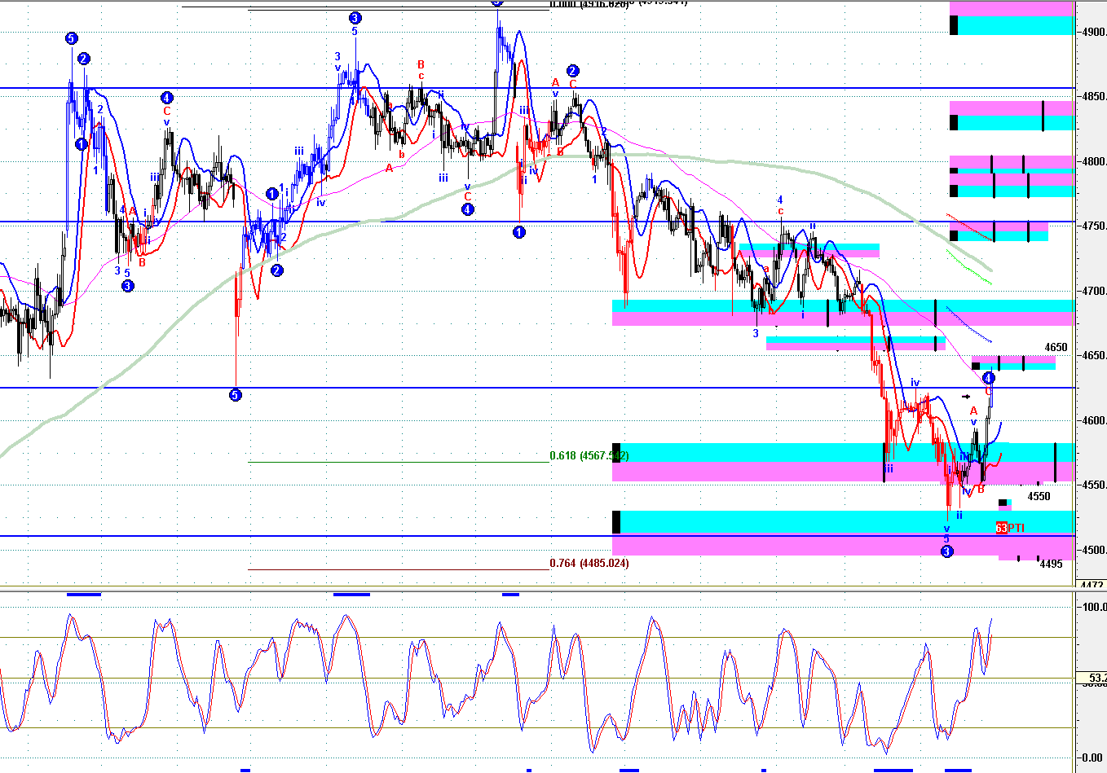Viewport: 1107px width, 773px height.
Task: Click the circled wave 2 marker above red A C labels
Action: tap(572, 71)
